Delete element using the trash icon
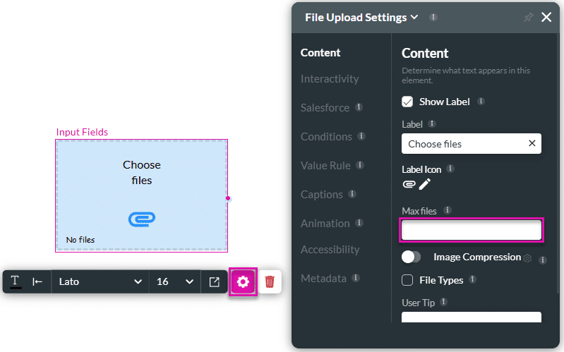The image size is (564, 352). tap(270, 282)
